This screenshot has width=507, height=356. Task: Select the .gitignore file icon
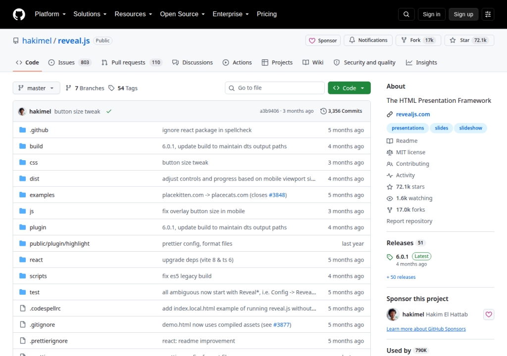point(22,324)
